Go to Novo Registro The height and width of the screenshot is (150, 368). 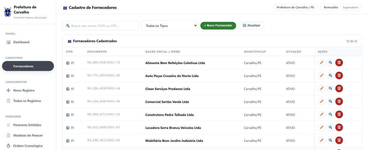[28, 90]
